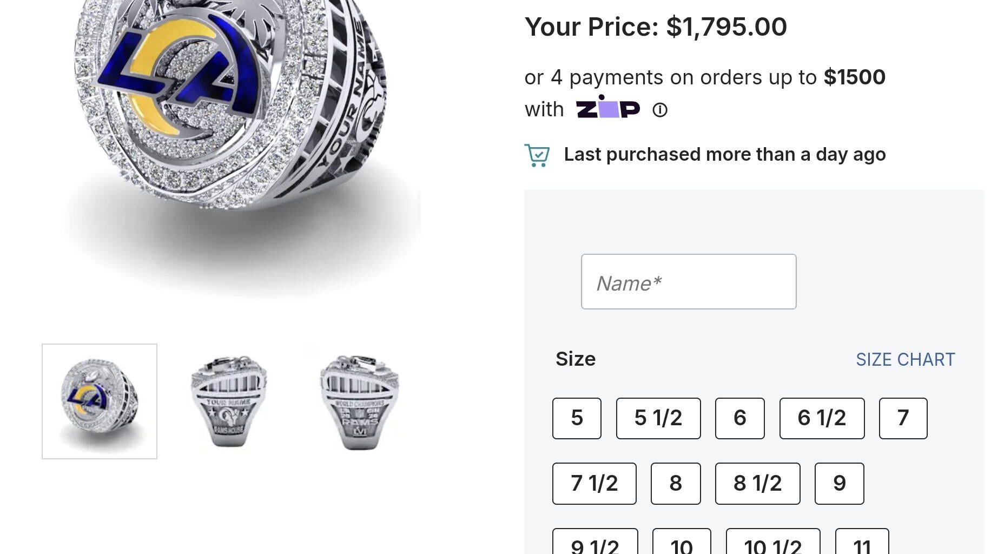Show the front view ring thumbnail
Viewport: 1004px width, 554px height.
click(x=100, y=401)
